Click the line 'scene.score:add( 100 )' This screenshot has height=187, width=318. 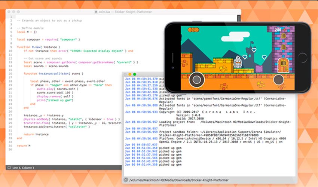(x=55, y=92)
